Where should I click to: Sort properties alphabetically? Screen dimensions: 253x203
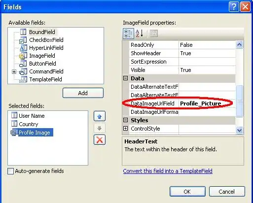pos(140,34)
